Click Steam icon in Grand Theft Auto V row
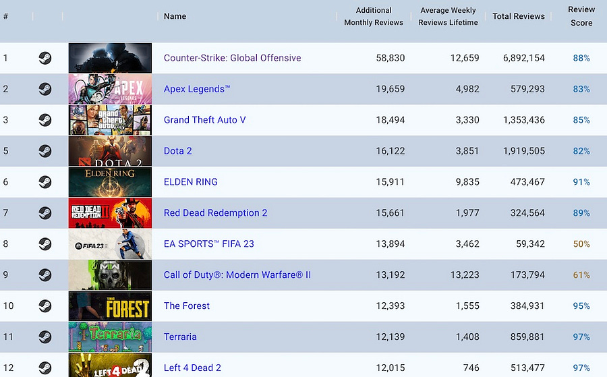Screen dimensions: 607x377 (45, 120)
